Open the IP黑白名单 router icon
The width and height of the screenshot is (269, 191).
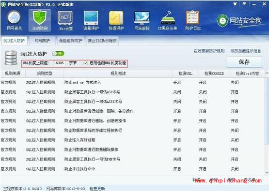tap(167, 21)
